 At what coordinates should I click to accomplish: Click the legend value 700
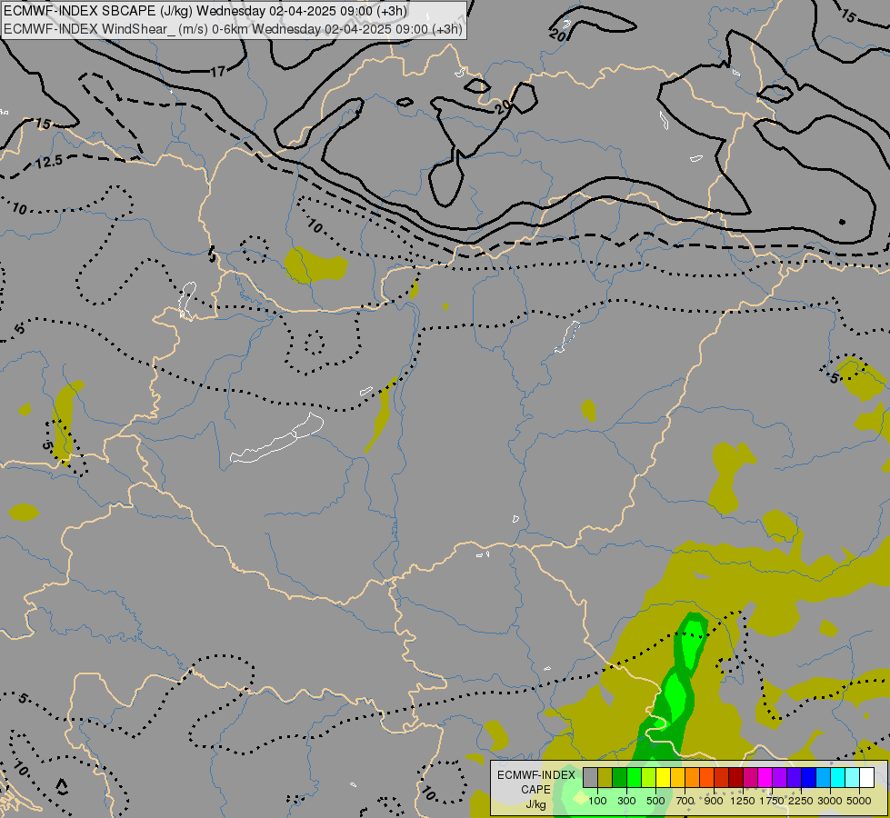click(685, 801)
